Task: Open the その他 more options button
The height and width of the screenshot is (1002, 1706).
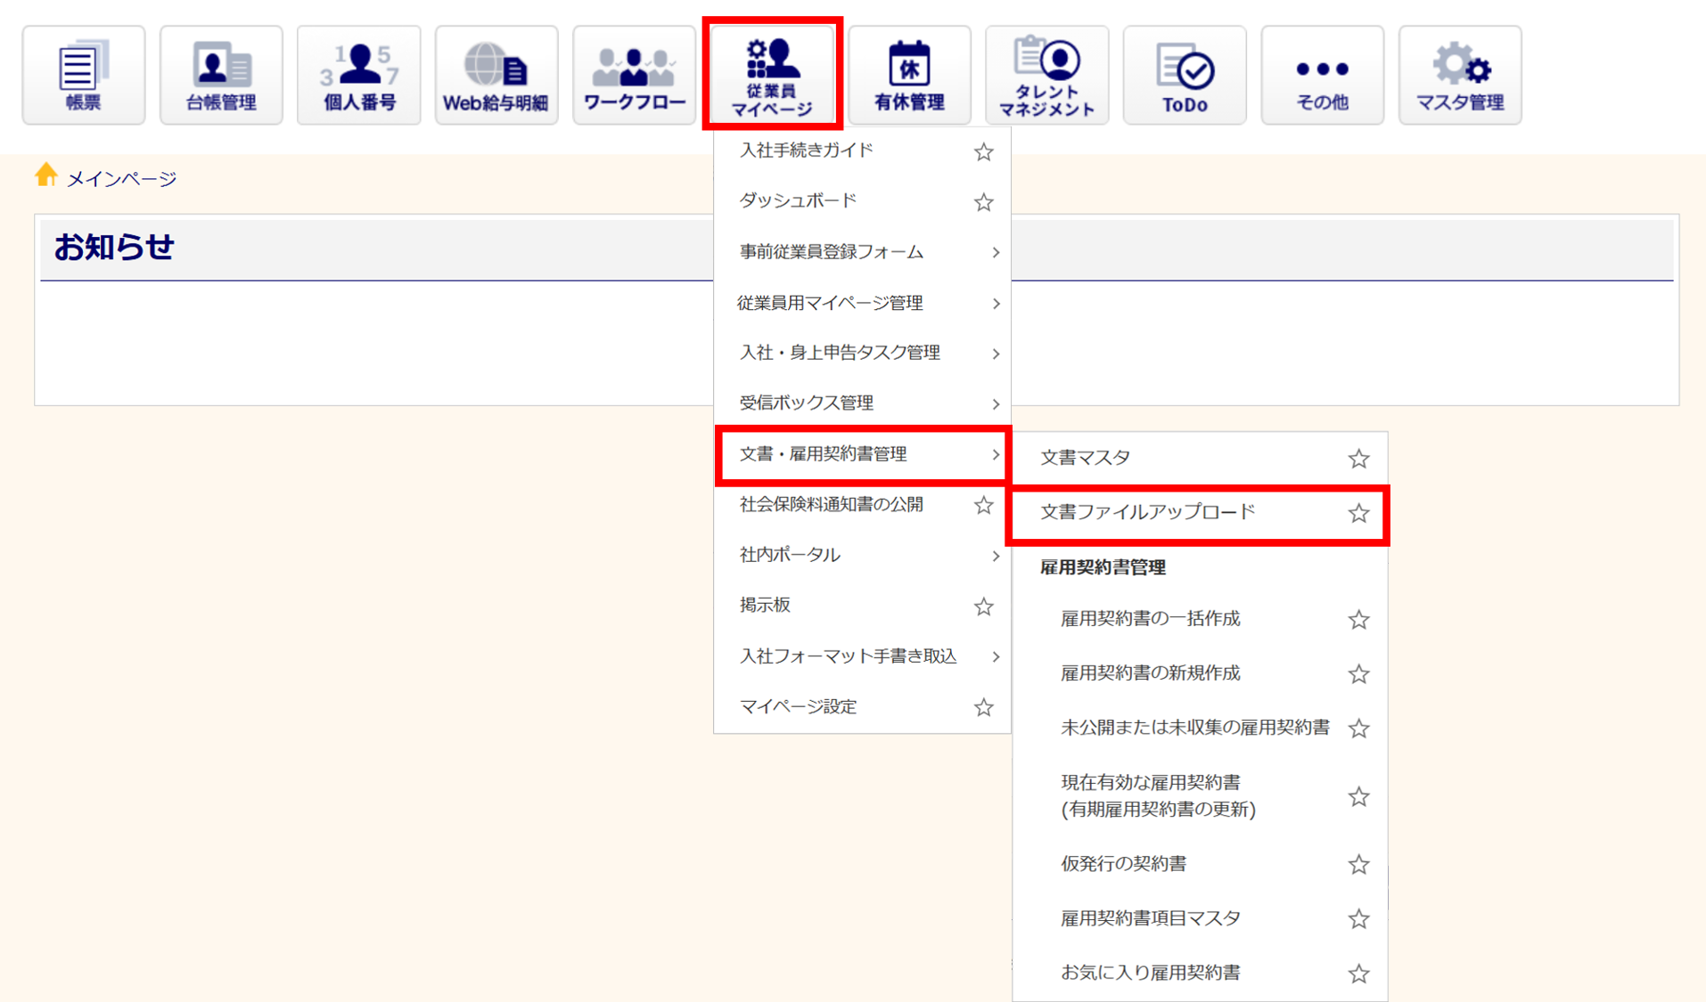Action: (1322, 75)
